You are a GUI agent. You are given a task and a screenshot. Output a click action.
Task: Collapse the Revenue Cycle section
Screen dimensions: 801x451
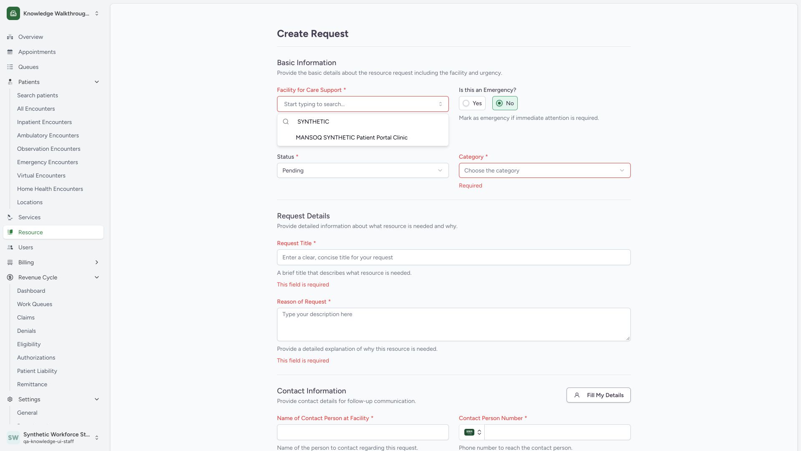click(97, 277)
